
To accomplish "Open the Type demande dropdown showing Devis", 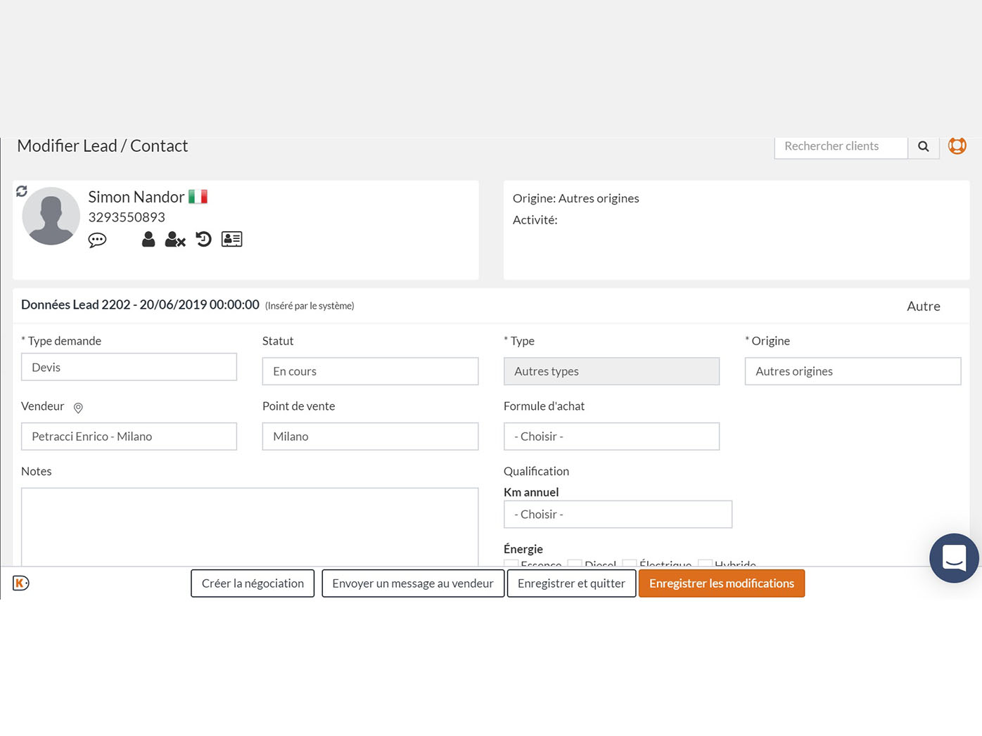I will [x=129, y=367].
